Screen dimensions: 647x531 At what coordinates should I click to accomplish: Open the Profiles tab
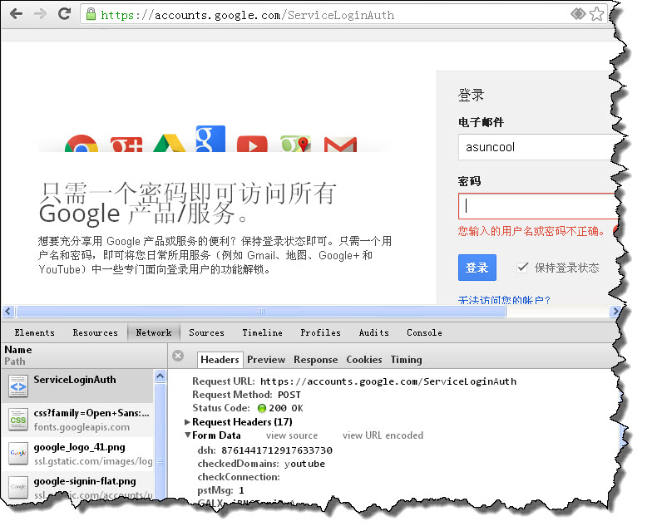(x=321, y=332)
